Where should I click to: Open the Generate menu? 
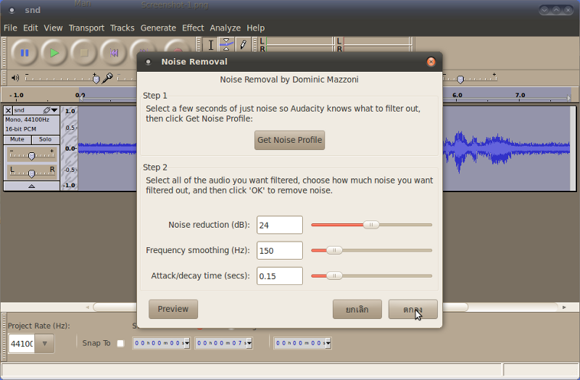pos(158,28)
